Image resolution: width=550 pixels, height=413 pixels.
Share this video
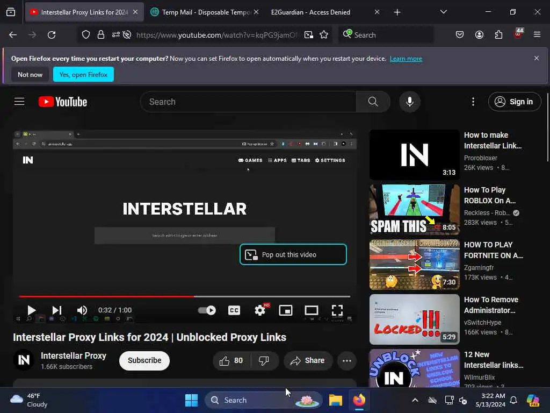click(x=308, y=361)
